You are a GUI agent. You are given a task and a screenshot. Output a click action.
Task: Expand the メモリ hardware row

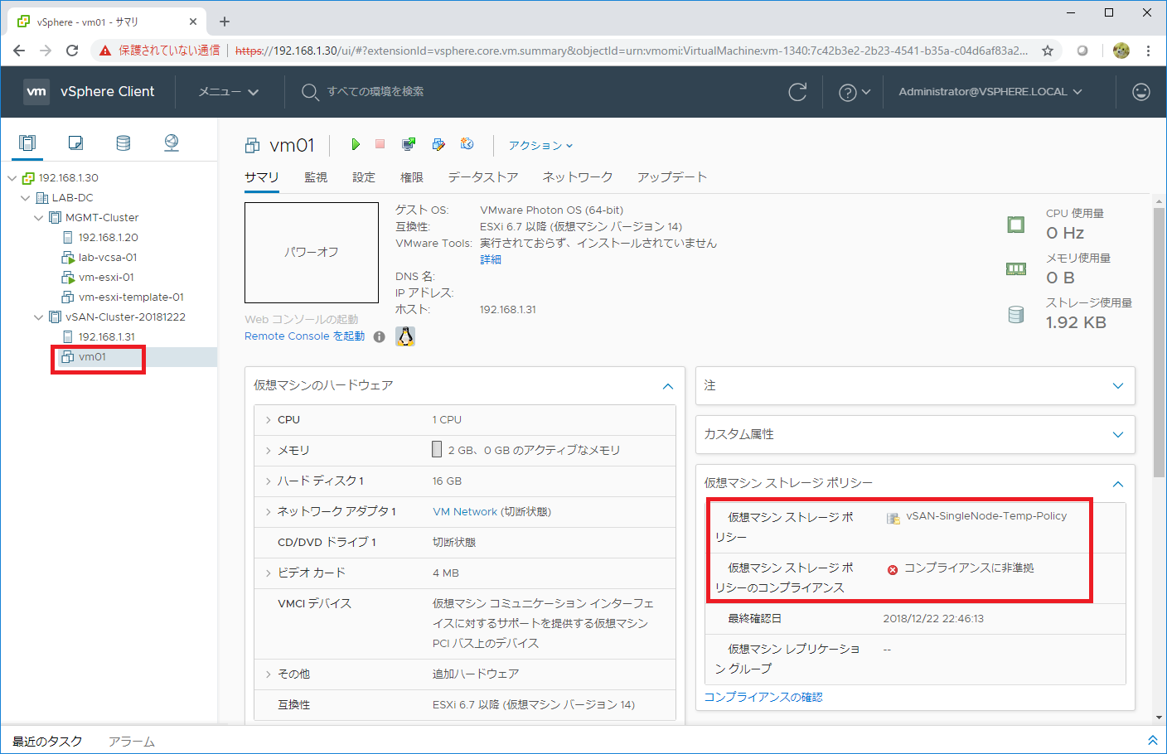coord(269,451)
